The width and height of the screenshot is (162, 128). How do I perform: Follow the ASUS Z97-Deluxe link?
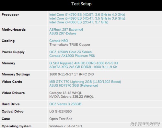(63, 34)
